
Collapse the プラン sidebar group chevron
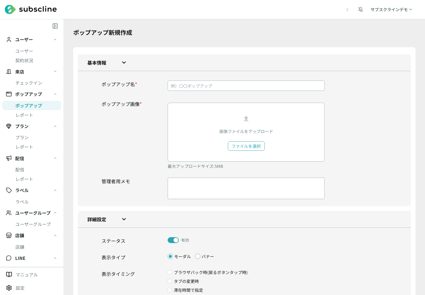click(x=55, y=126)
